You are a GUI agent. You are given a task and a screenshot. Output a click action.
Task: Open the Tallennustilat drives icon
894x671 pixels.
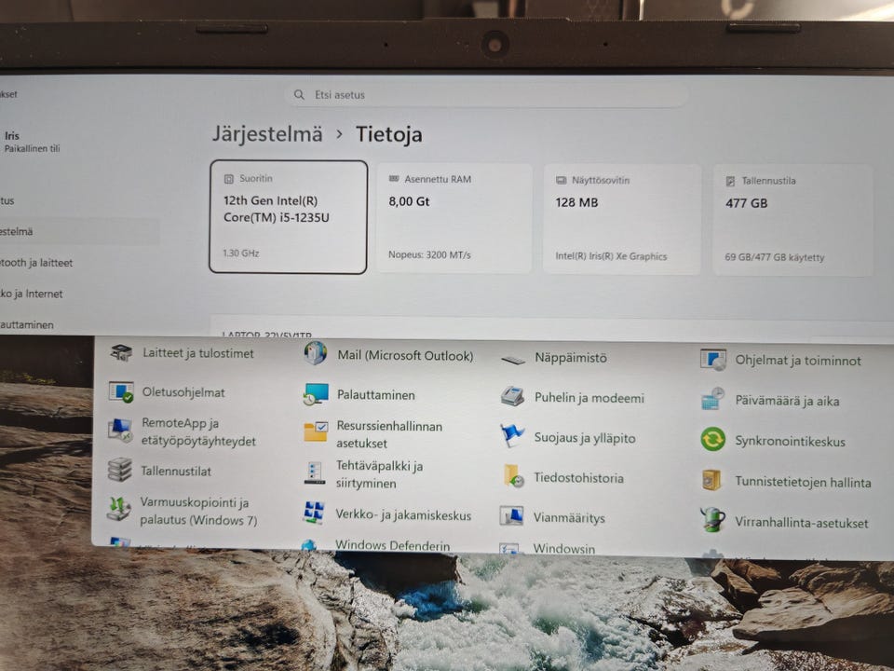point(120,470)
